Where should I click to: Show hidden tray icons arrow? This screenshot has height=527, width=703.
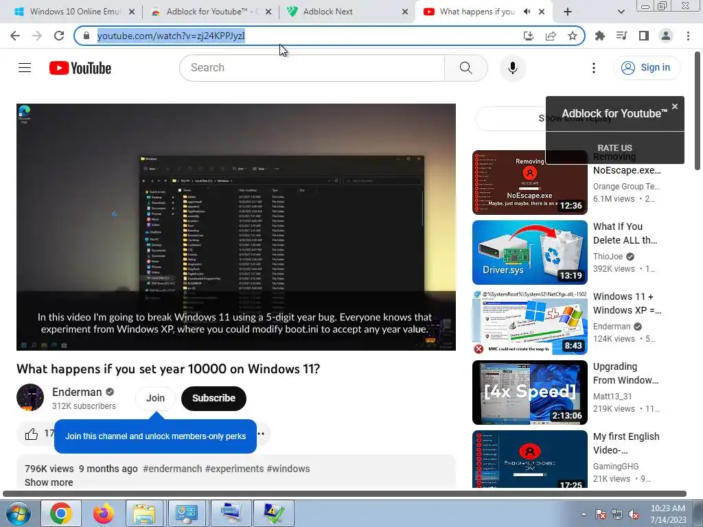[x=584, y=514]
